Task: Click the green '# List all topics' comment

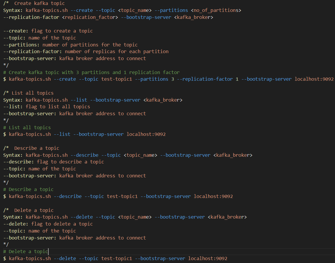Action: (x=27, y=128)
